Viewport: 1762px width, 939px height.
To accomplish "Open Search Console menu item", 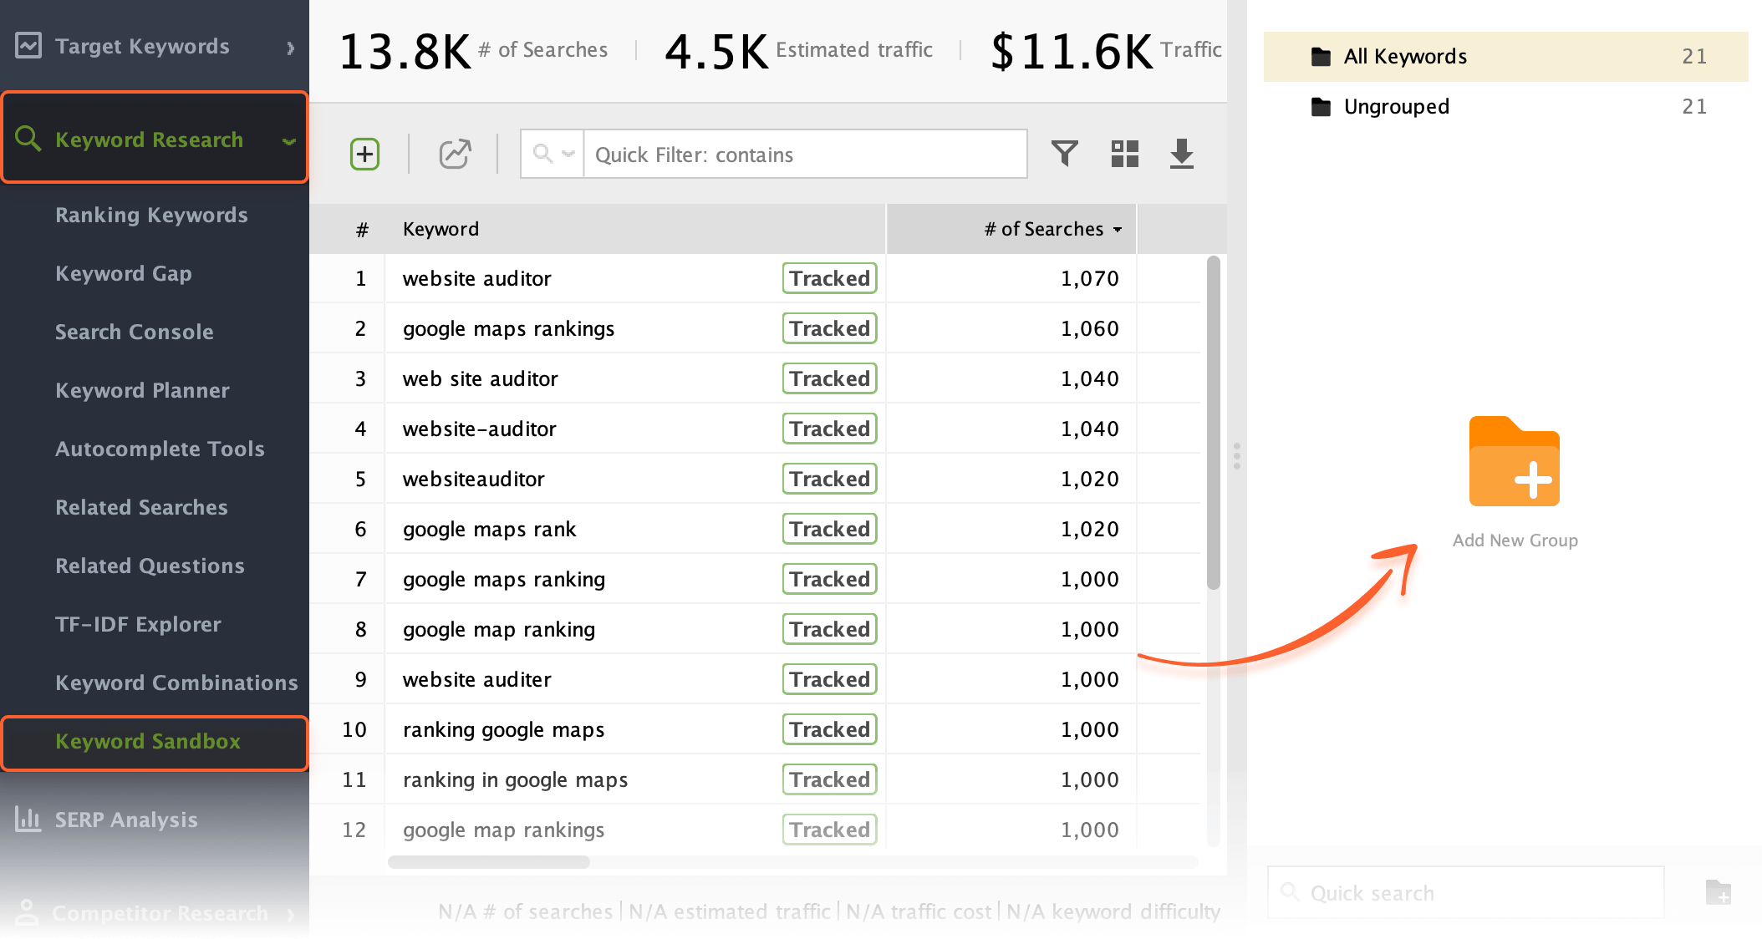I will pos(135,332).
